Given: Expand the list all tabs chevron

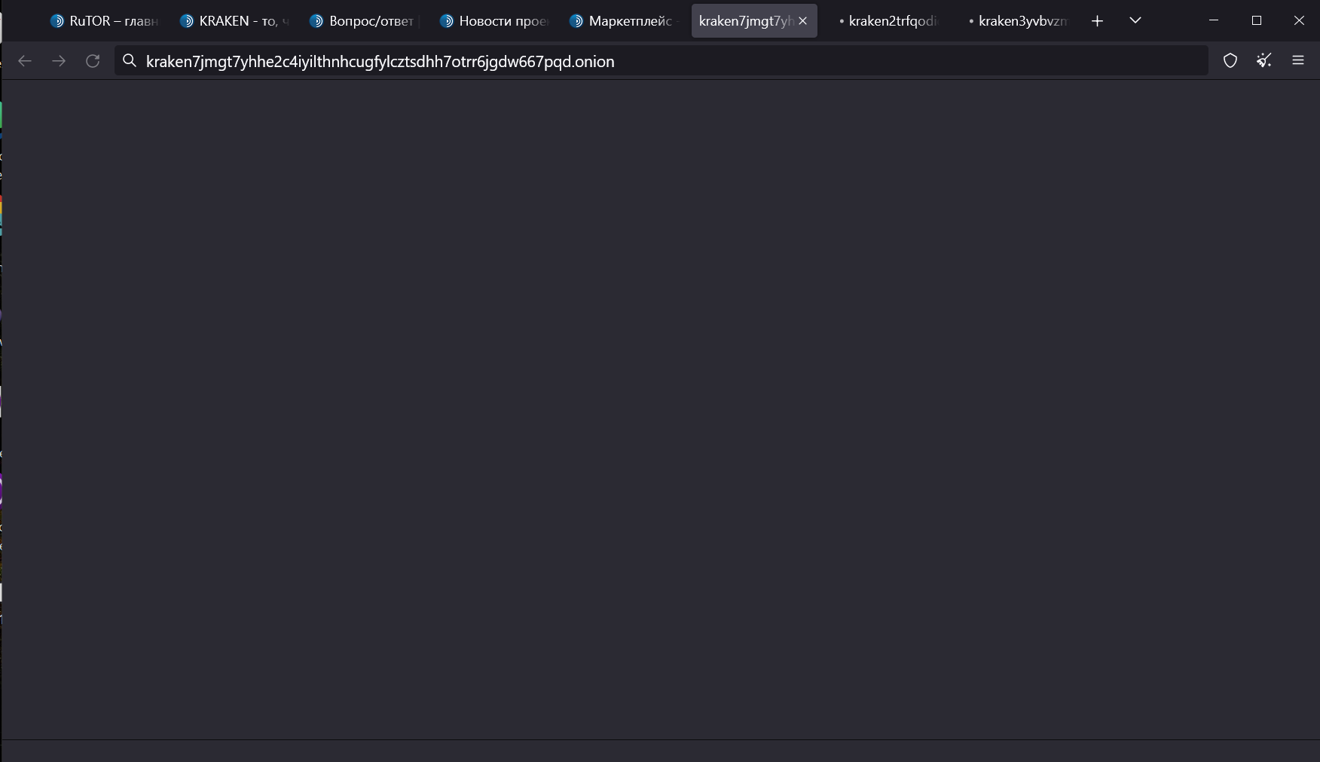Looking at the screenshot, I should (1135, 21).
